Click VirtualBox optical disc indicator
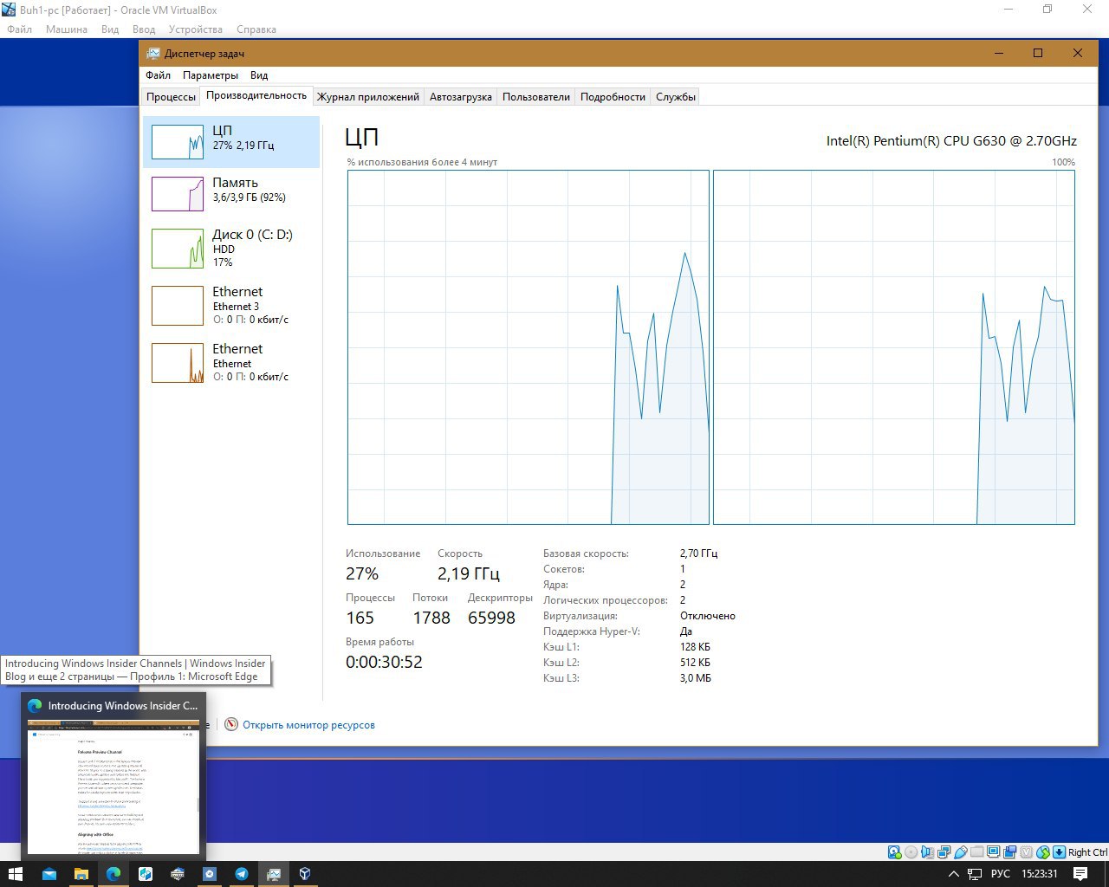 pyautogui.click(x=911, y=852)
